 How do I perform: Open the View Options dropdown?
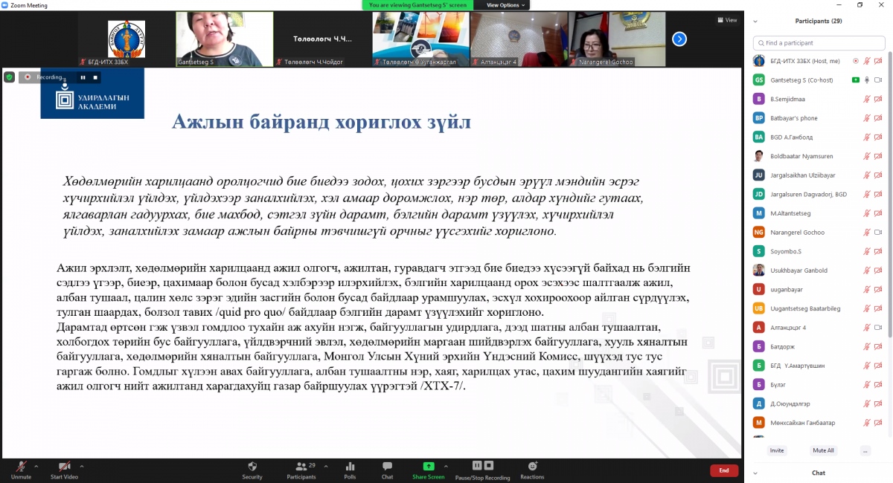click(505, 5)
